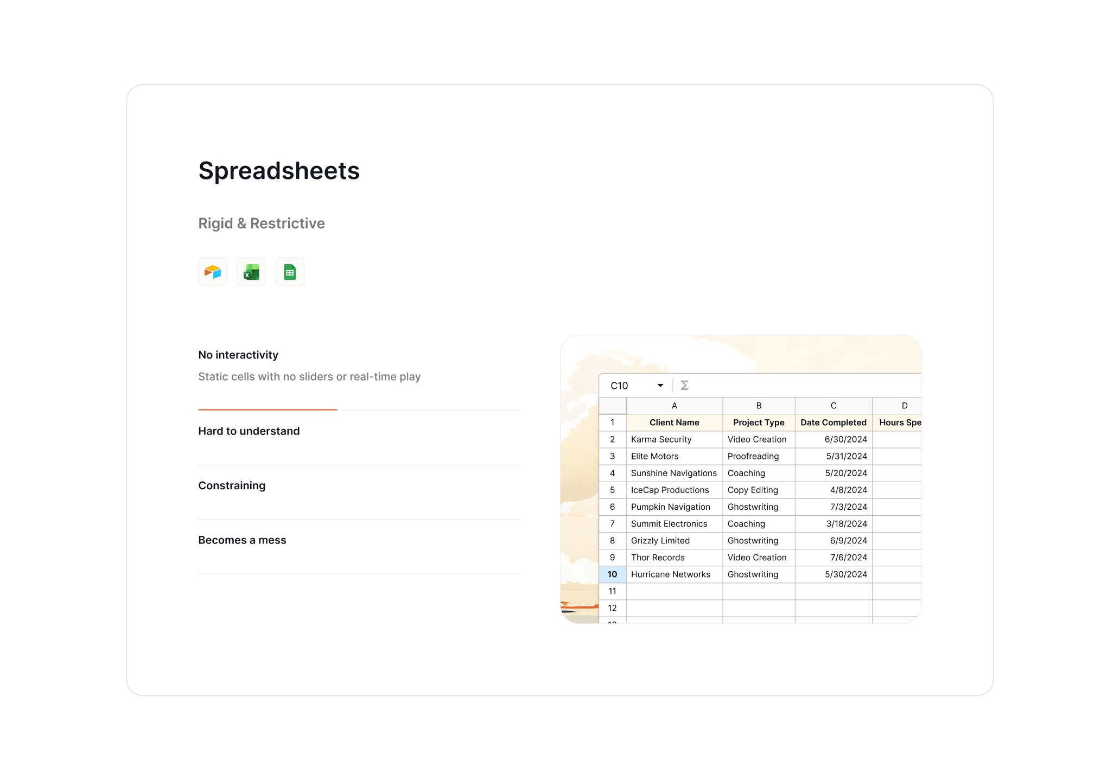Click the Microsoft Excel icon
This screenshot has width=1120, height=781.
[x=251, y=272]
